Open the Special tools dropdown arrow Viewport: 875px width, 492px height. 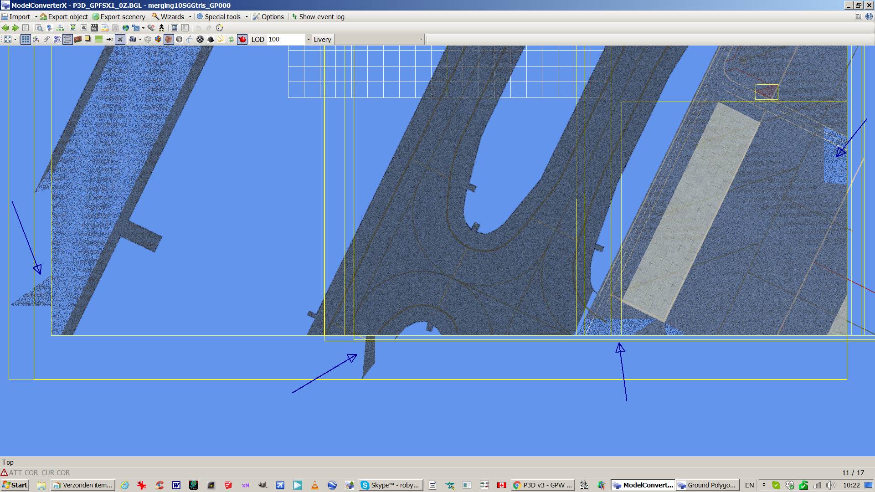tap(247, 17)
